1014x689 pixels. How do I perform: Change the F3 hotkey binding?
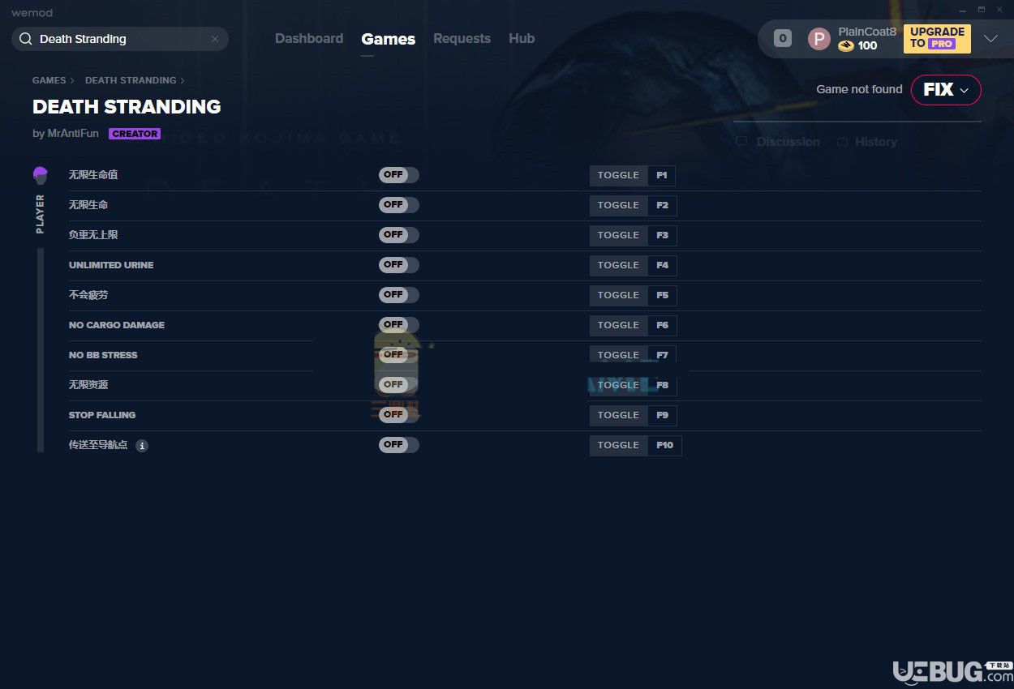pyautogui.click(x=663, y=235)
